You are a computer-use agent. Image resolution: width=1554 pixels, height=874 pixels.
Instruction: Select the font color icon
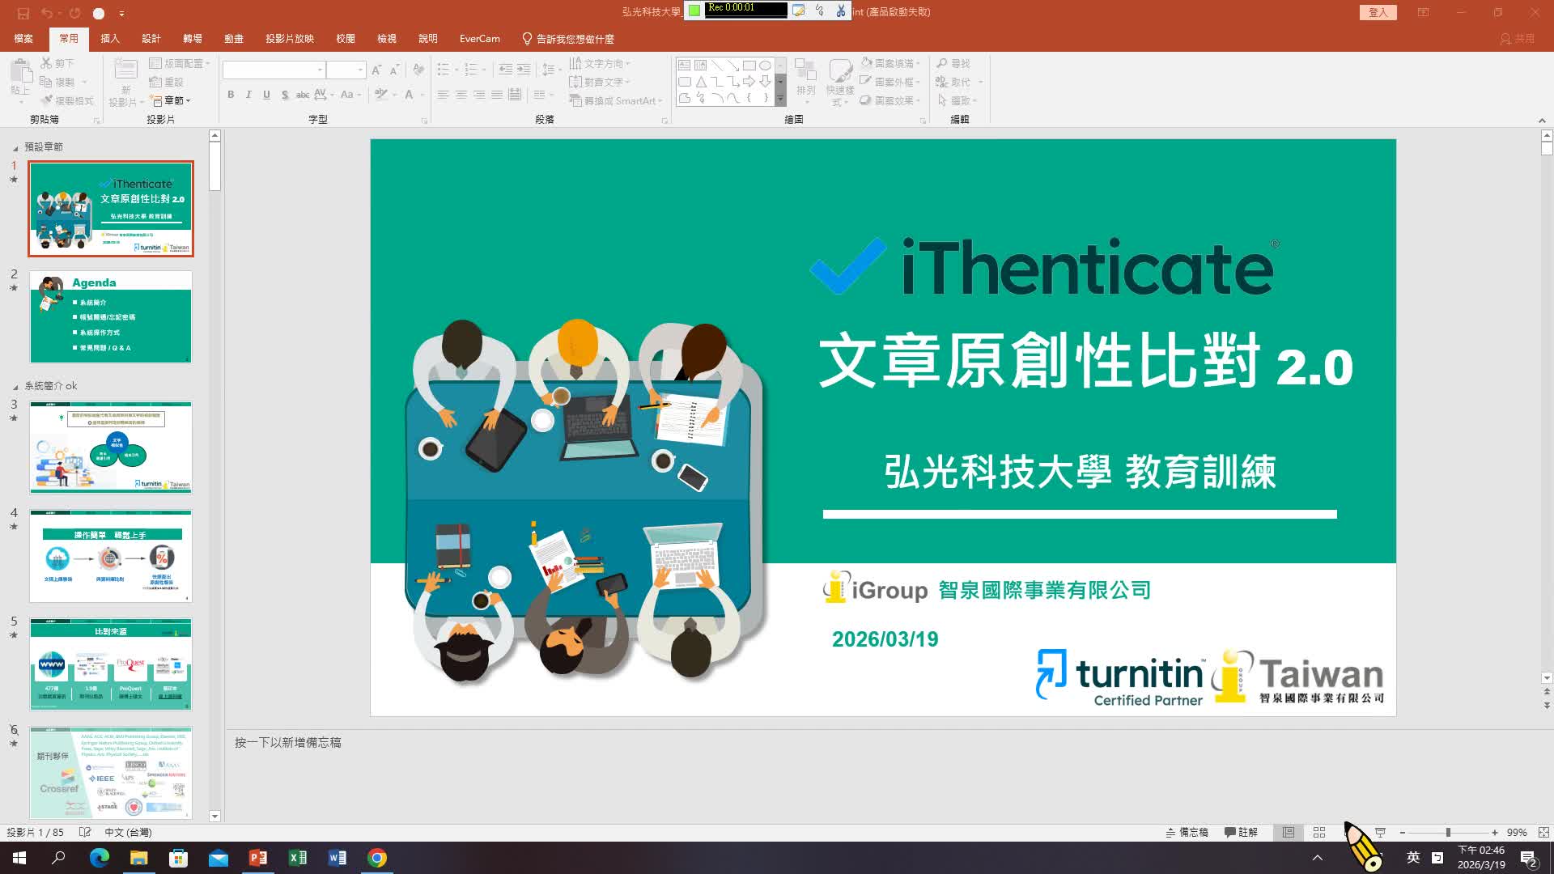(x=407, y=95)
